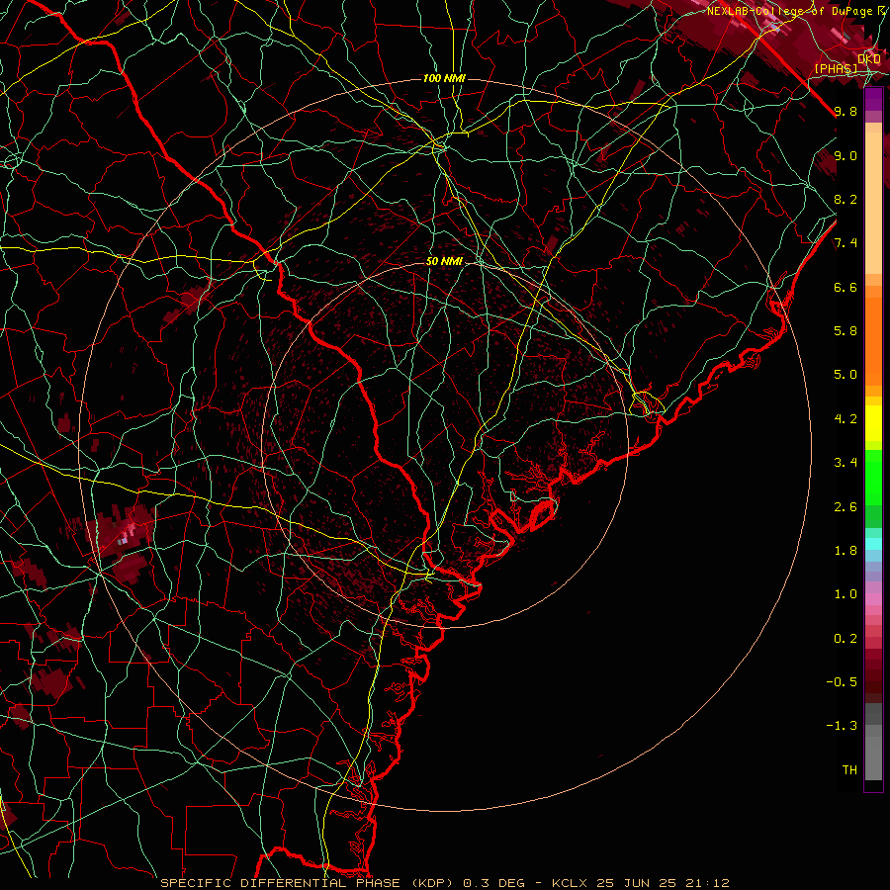Image resolution: width=890 pixels, height=890 pixels.
Task: Click the 9.8 value on the KDP scale
Action: pyautogui.click(x=845, y=111)
